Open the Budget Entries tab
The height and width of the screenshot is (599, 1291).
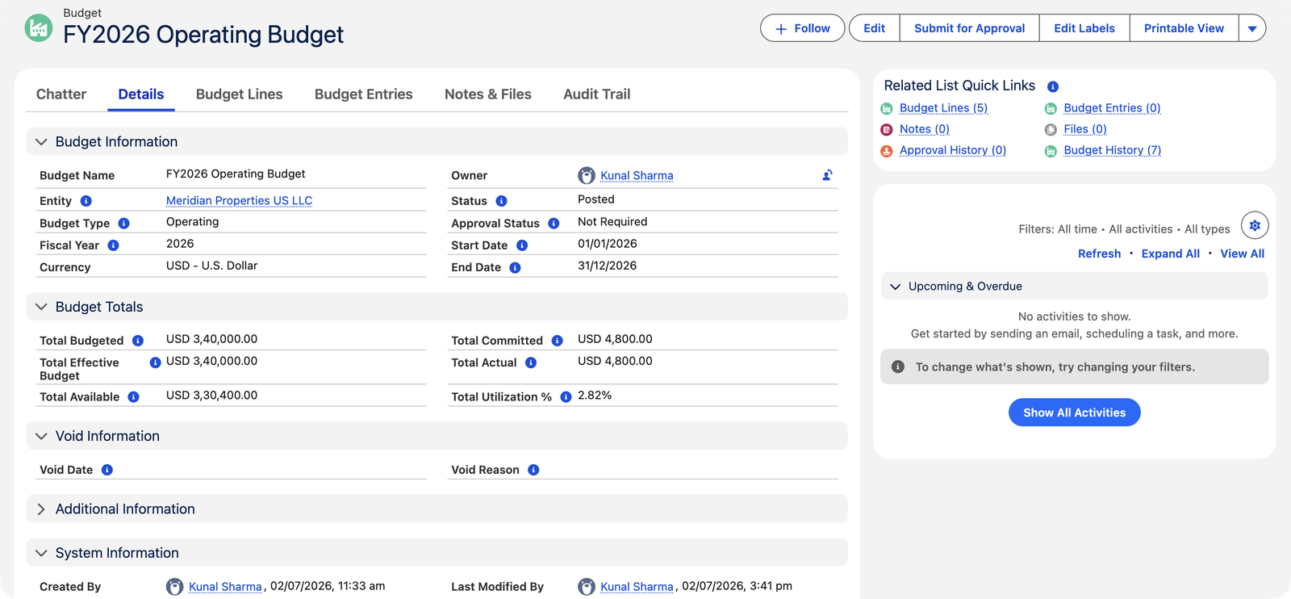364,94
